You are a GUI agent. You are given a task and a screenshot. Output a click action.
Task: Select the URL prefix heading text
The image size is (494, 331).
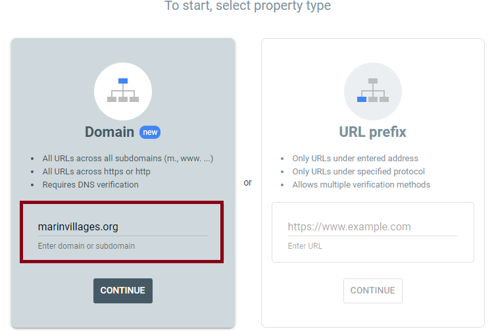373,132
